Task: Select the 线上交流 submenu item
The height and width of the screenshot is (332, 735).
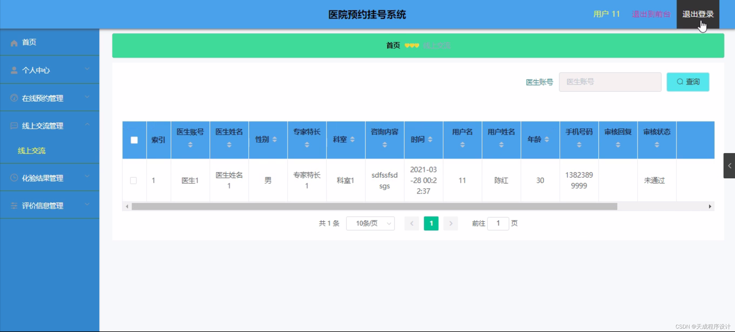Action: click(x=32, y=150)
